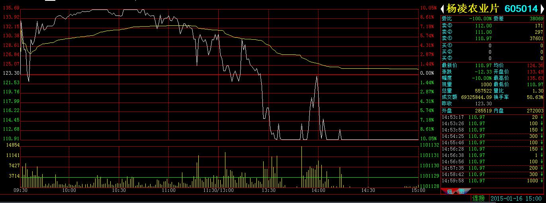Select the 14:55:46 trade row
This screenshot has width=546, height=203.
click(x=492, y=142)
